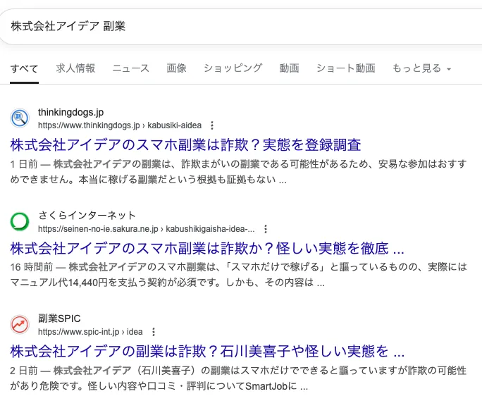Viewport: 482px width, 408px height.
Task: Open result 株式会社アイデアのスマホ副業は詐欺か？怪しい実態を徹底
Action: click(x=207, y=248)
